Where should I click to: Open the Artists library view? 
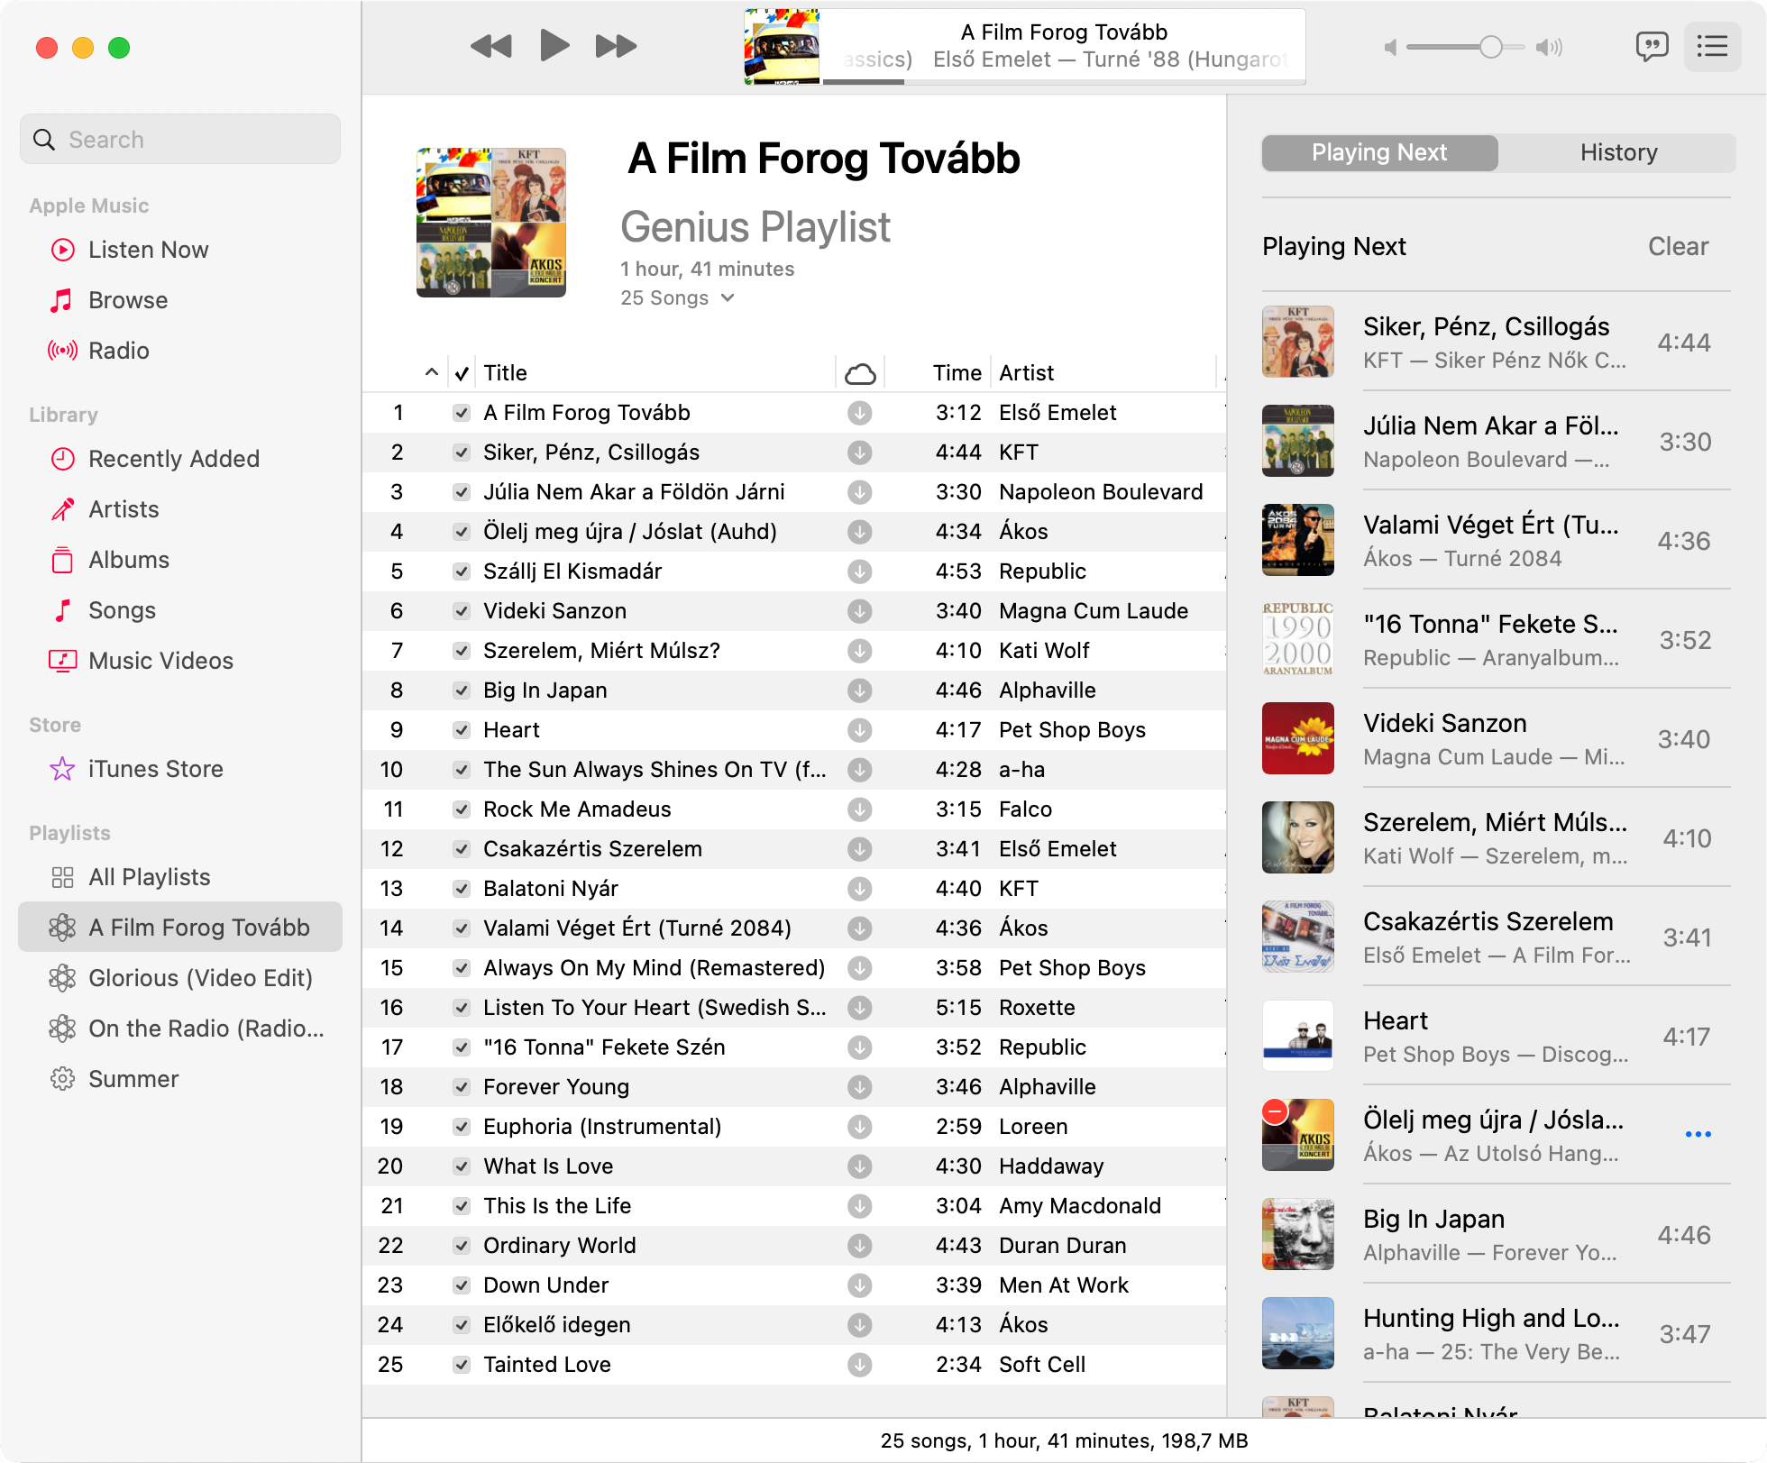pyautogui.click(x=180, y=509)
